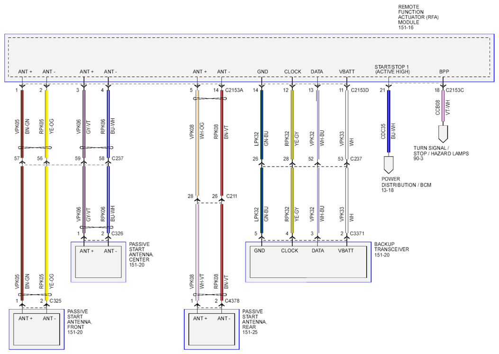Image resolution: width=499 pixels, height=354 pixels.
Task: Click the 'POWER DISTRIBUTION / BCM 13-18' reference text
Action: coord(407,185)
